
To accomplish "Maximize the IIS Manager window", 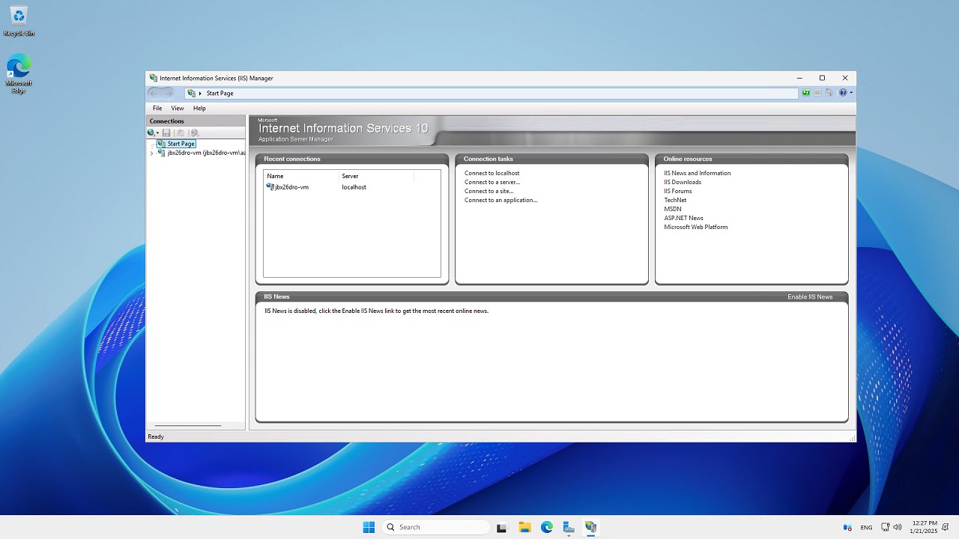I will (x=822, y=78).
